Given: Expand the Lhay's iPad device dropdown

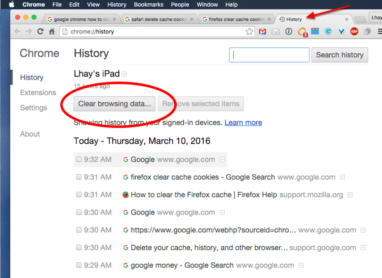Looking at the screenshot, I should point(124,74).
